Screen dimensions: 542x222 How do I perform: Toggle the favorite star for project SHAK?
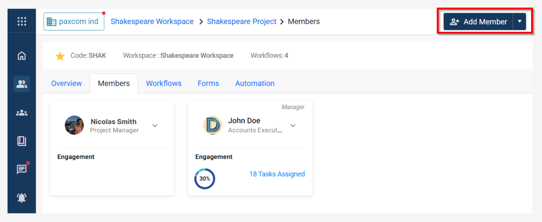60,56
